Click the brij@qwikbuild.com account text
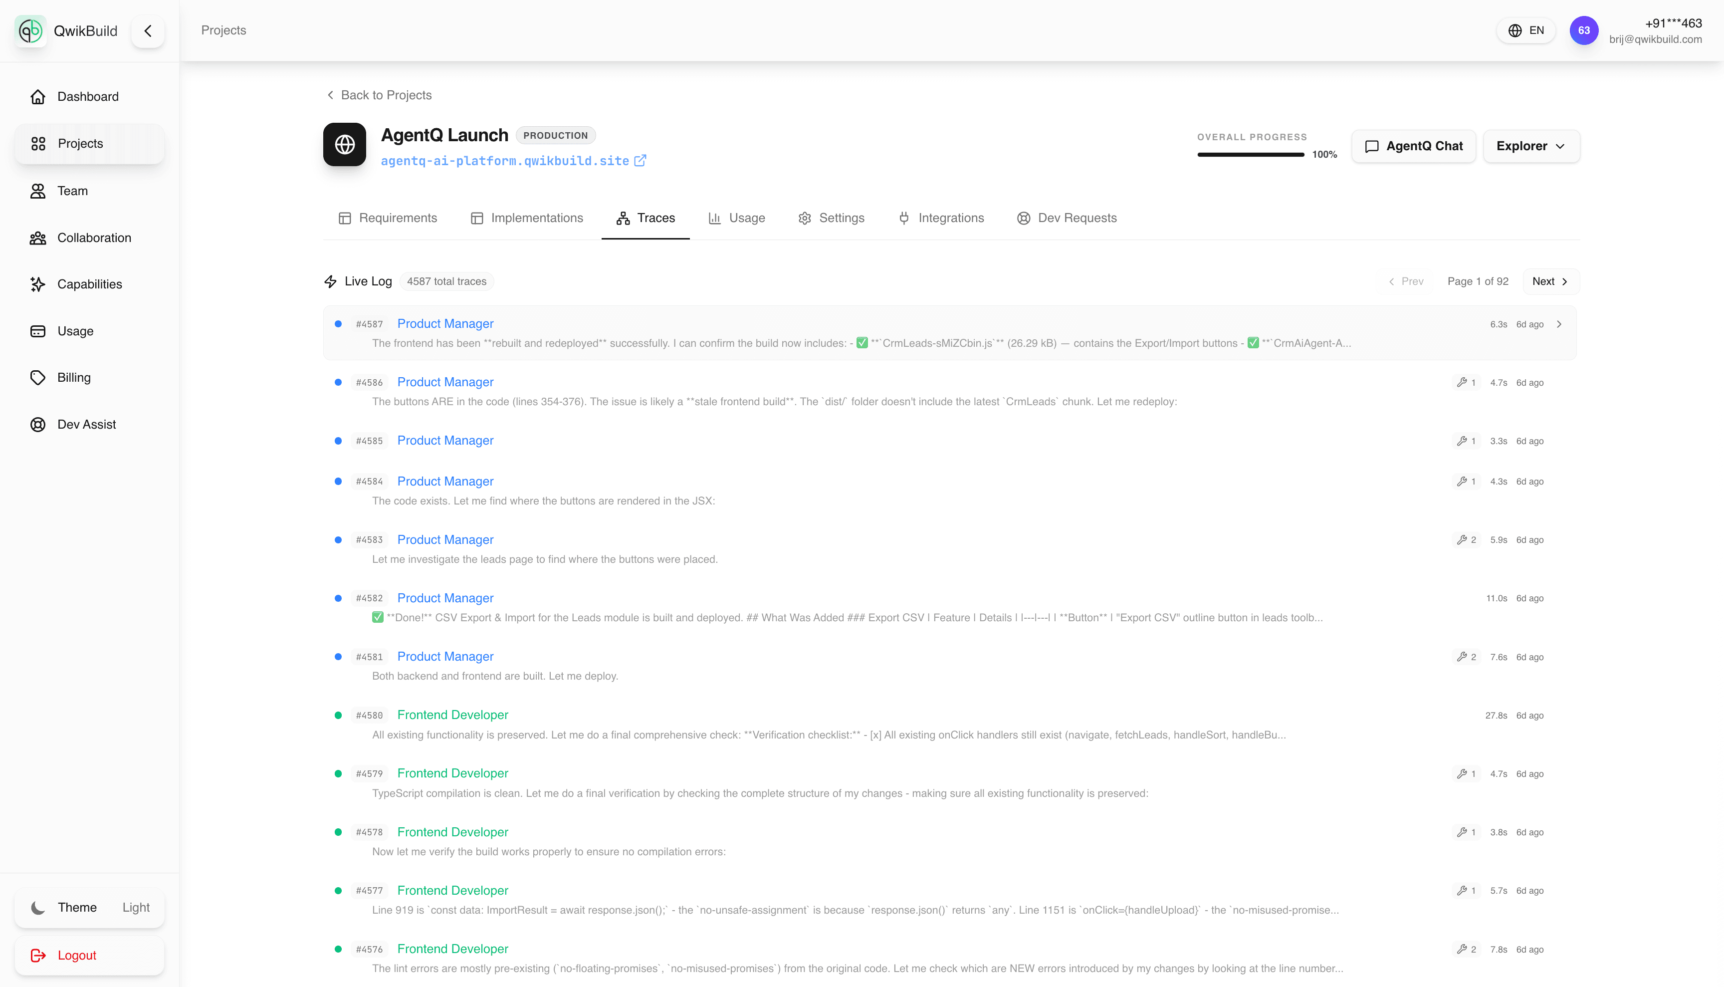 (1656, 39)
